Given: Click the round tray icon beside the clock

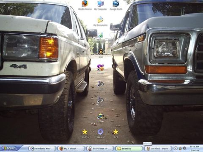Looking at the screenshot, I should (x=184, y=148).
